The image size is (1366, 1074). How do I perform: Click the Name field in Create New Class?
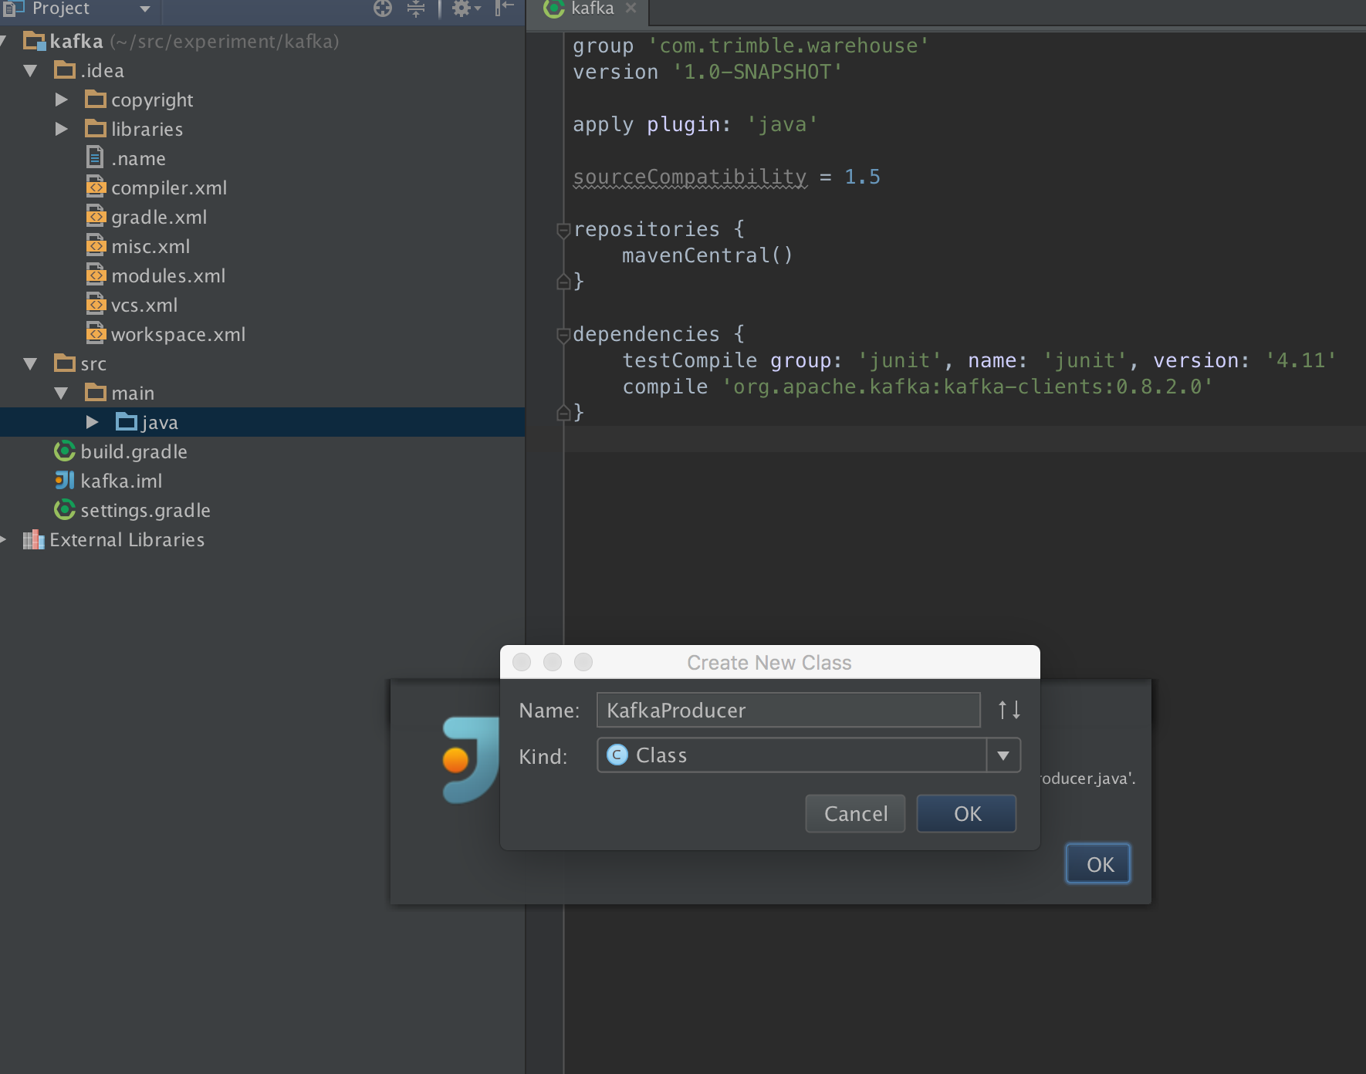[x=788, y=710]
